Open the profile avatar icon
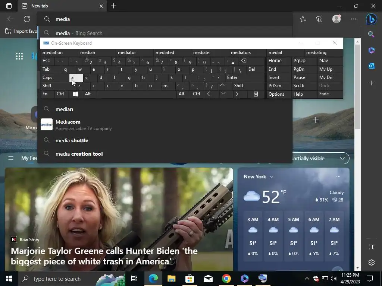 pyautogui.click(x=336, y=19)
